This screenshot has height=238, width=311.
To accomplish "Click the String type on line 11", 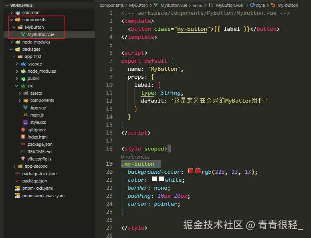I will [170, 93].
